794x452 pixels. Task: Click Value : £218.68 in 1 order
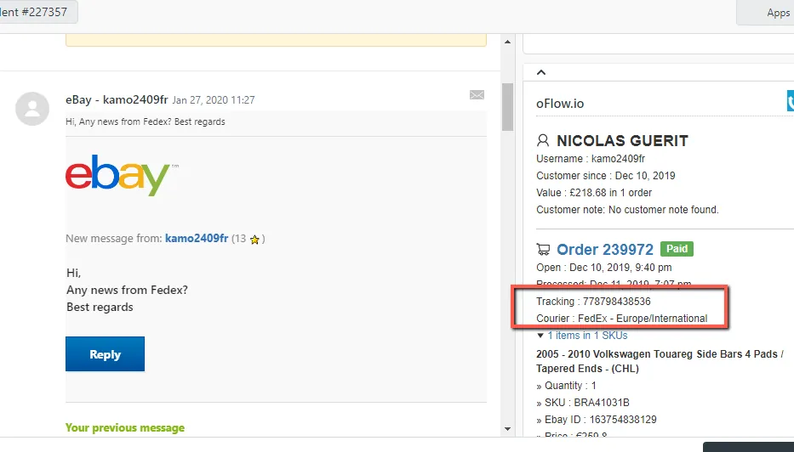pos(594,193)
